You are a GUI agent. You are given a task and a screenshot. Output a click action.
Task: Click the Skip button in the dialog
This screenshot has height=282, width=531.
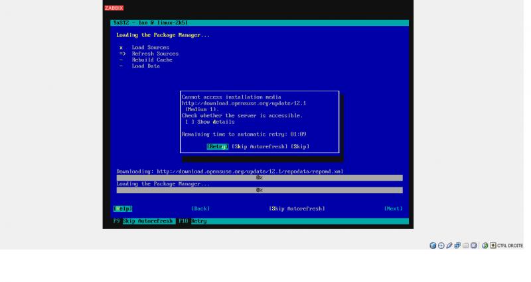[x=300, y=146]
